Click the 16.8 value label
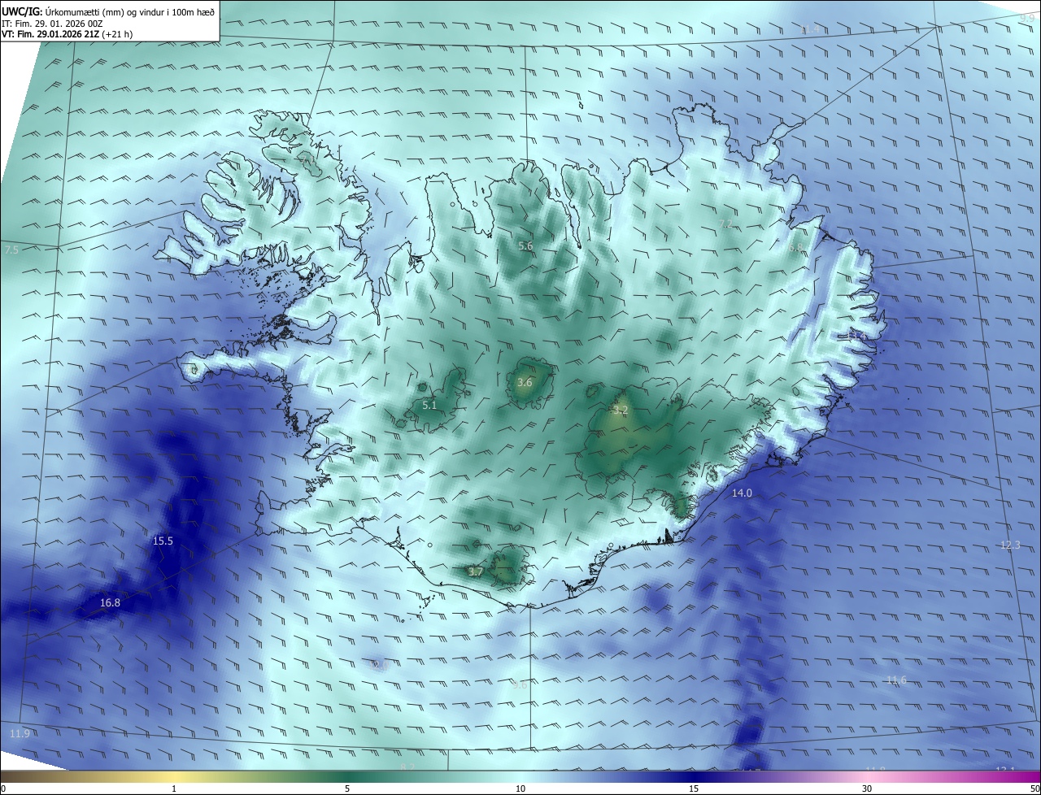This screenshot has height=795, width=1041. pyautogui.click(x=110, y=602)
